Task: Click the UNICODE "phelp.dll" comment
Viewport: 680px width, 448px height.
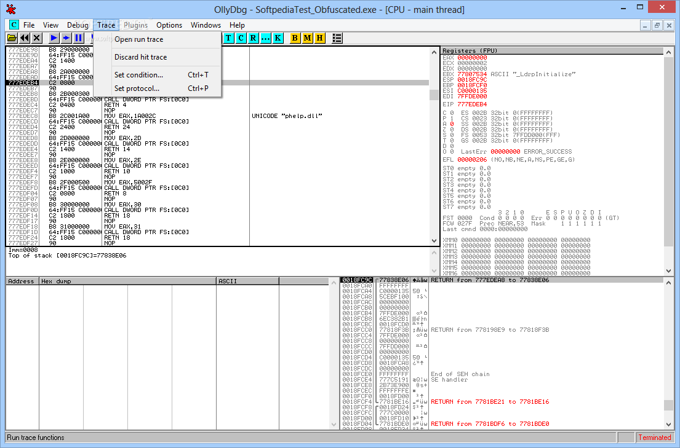Action: point(287,116)
